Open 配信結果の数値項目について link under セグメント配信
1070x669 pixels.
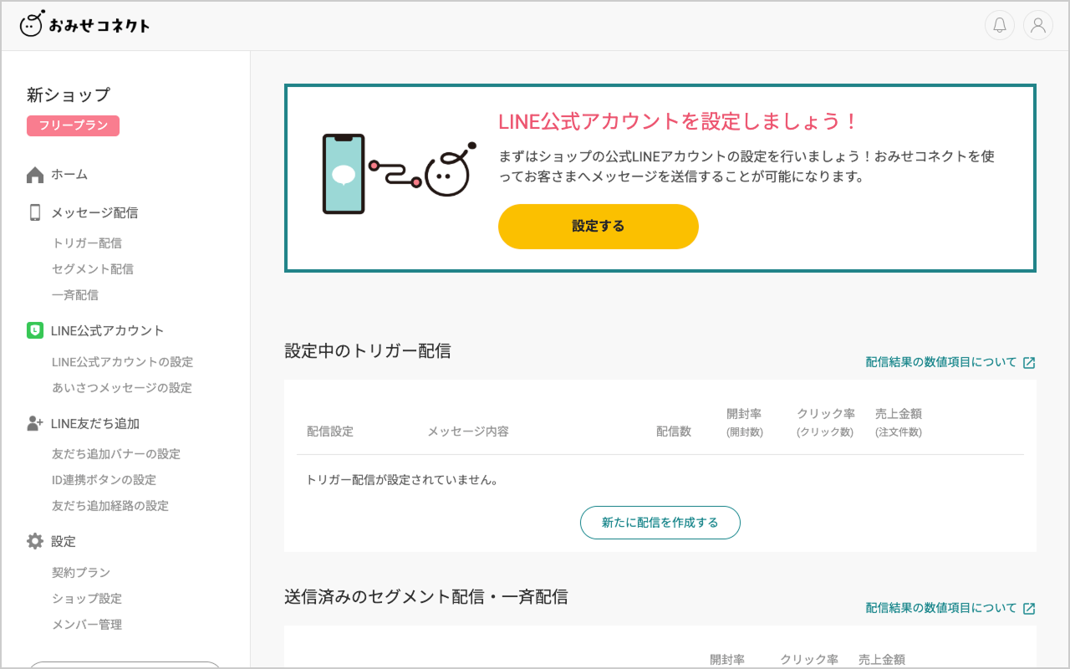[941, 609]
